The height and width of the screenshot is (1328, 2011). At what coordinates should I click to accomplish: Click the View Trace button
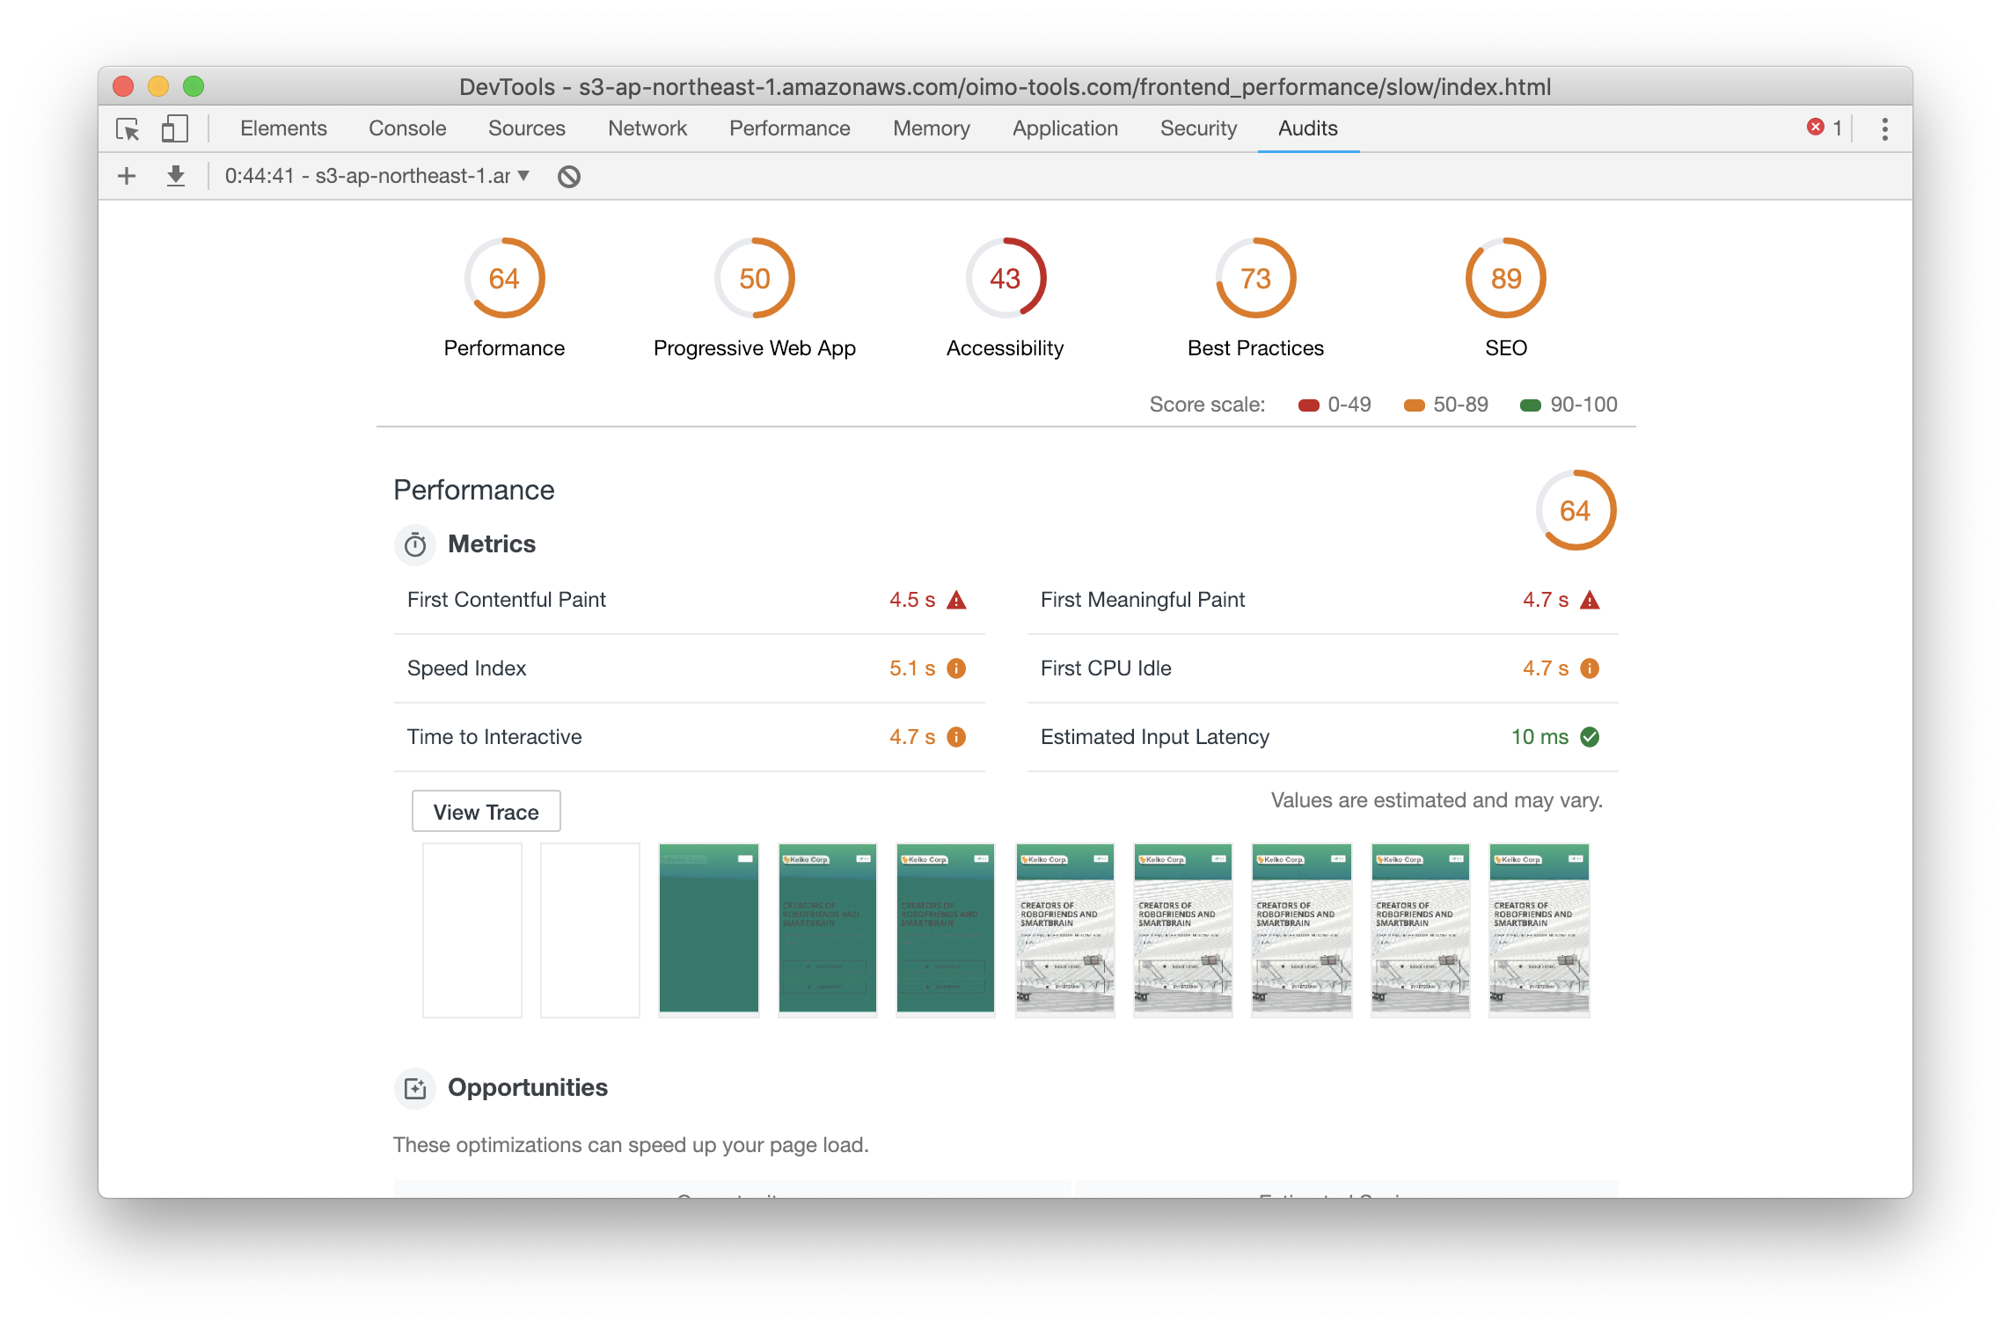tap(486, 812)
